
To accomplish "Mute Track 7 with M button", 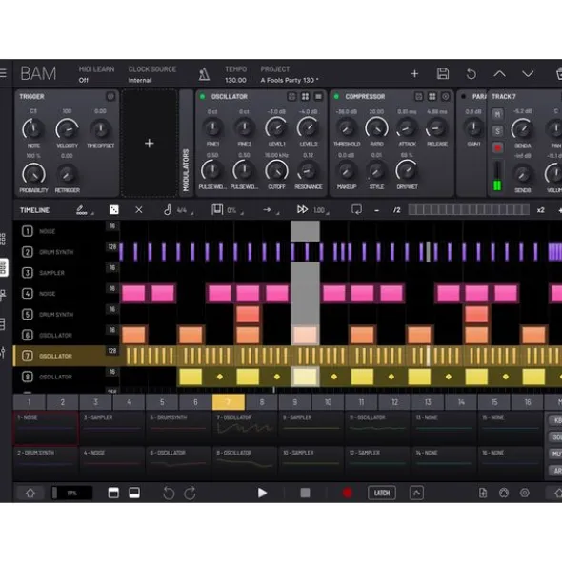I will pyautogui.click(x=497, y=114).
